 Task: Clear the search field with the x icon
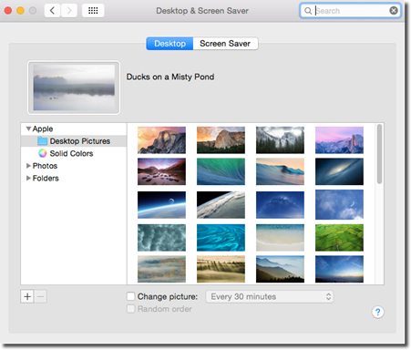point(394,11)
